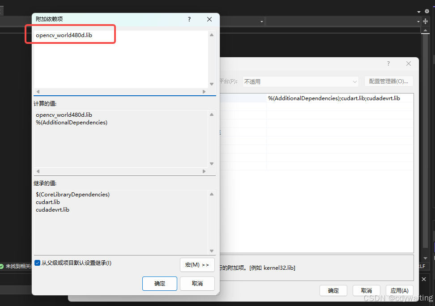Open the dropdown arrow beside the settings gear
Image resolution: width=435 pixels, height=306 pixels.
click(418, 11)
